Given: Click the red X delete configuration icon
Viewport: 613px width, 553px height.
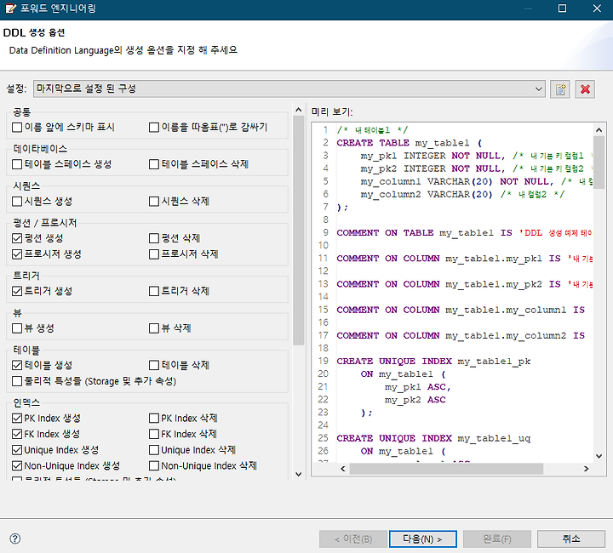Looking at the screenshot, I should point(585,89).
